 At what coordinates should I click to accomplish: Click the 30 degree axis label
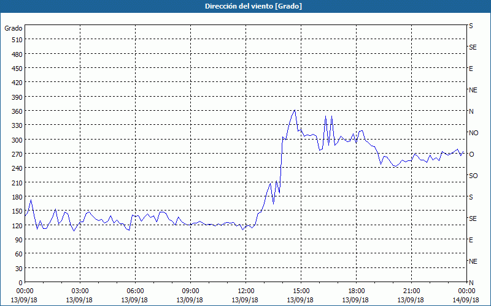tap(19, 269)
